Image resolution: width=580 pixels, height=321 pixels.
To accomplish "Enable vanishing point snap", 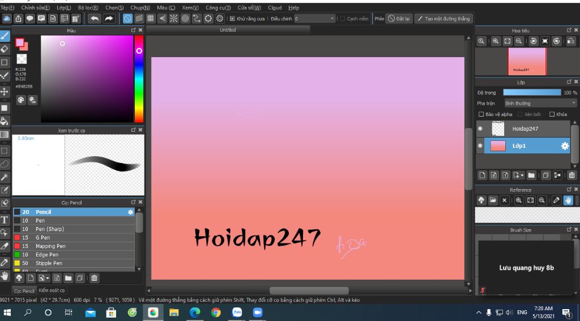I will pos(162,19).
